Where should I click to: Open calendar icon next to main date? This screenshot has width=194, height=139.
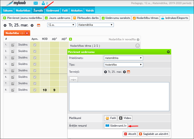[38, 25]
